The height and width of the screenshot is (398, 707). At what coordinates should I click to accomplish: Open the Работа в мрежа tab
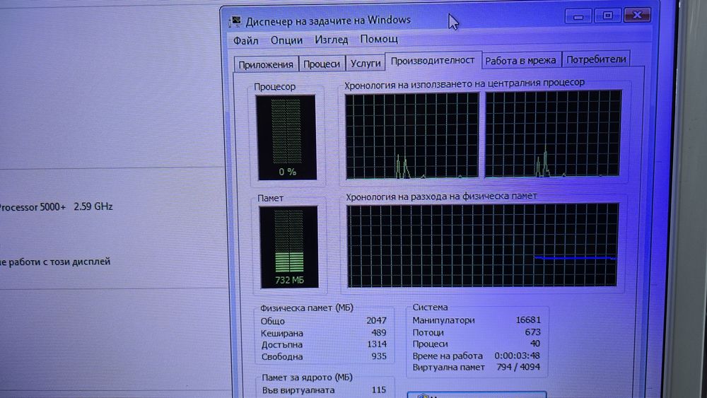pos(521,60)
